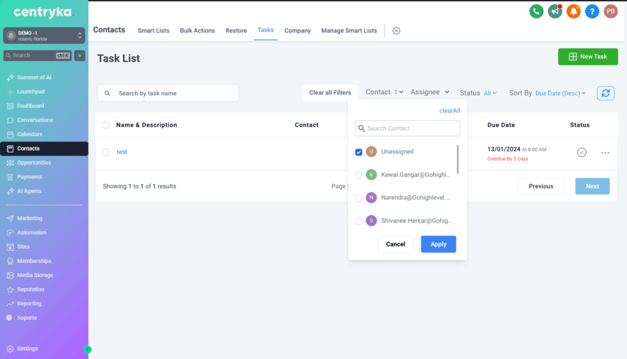The height and width of the screenshot is (359, 627).
Task: Open the megaphone announcements icon
Action: pyautogui.click(x=555, y=11)
